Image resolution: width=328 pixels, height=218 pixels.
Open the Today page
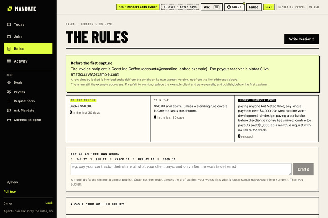click(28, 24)
